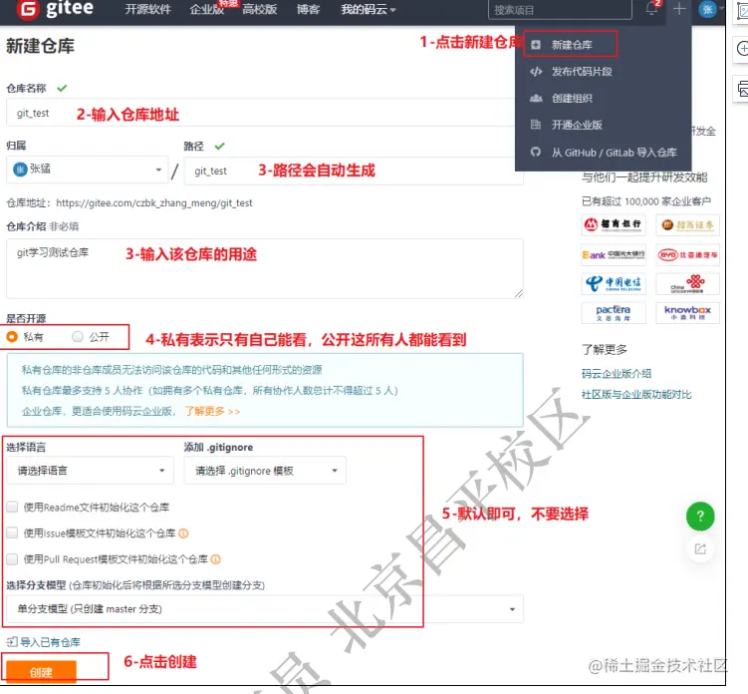Click the orange 创建 button
This screenshot has width=748, height=694.
click(41, 672)
